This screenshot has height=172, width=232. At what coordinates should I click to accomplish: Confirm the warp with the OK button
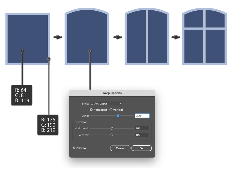coord(141,148)
